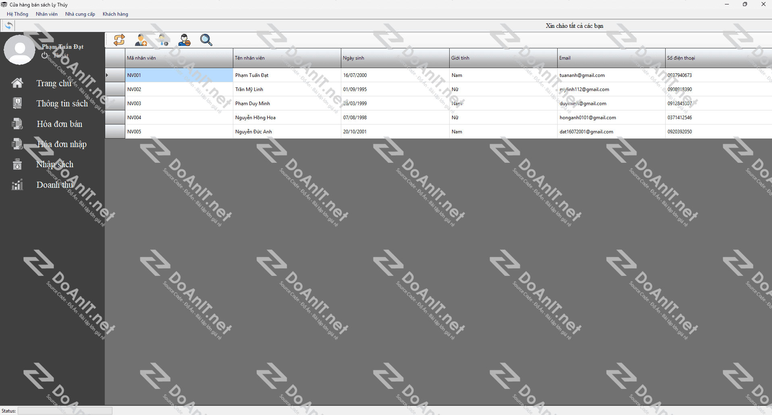Click the edit employee gear icon

tap(163, 40)
